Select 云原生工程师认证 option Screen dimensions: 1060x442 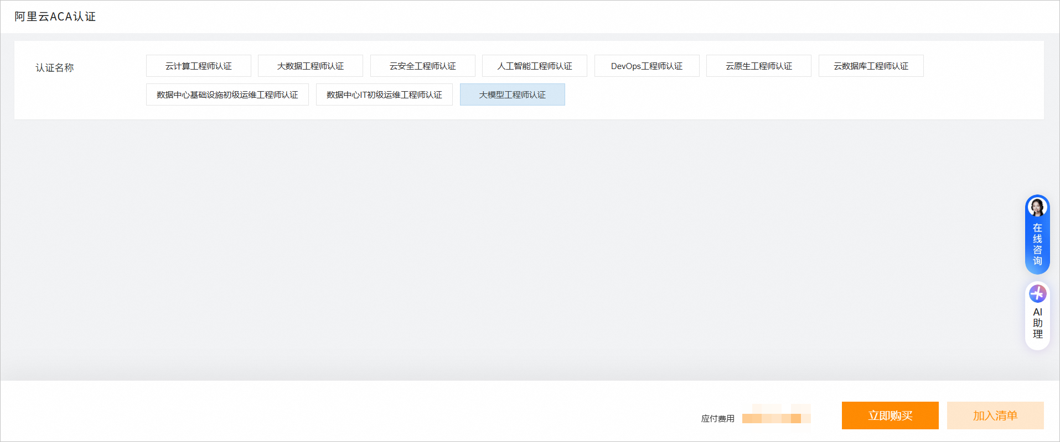click(759, 66)
